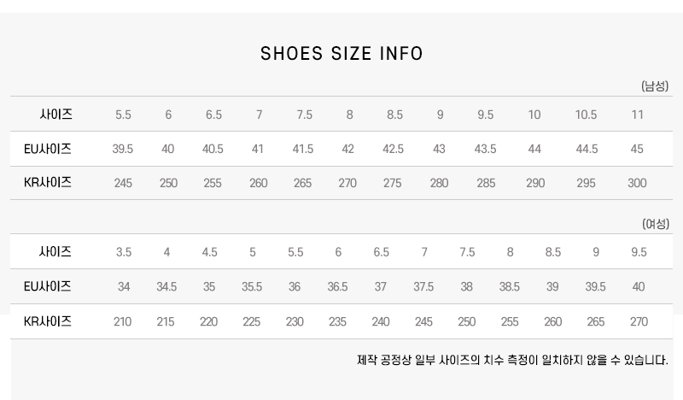Choose KR size 300 cell
This screenshot has height=400, width=683.
click(637, 183)
